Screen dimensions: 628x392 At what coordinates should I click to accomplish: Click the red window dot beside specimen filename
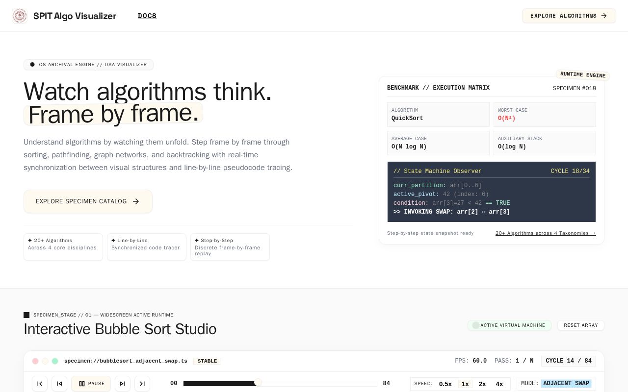click(35, 361)
